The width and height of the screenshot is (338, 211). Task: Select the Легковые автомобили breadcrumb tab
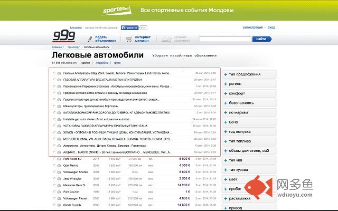tap(97, 47)
